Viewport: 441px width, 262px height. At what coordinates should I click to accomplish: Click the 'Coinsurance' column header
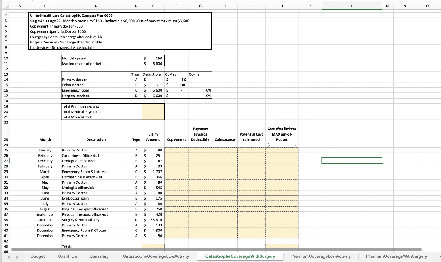click(x=225, y=139)
